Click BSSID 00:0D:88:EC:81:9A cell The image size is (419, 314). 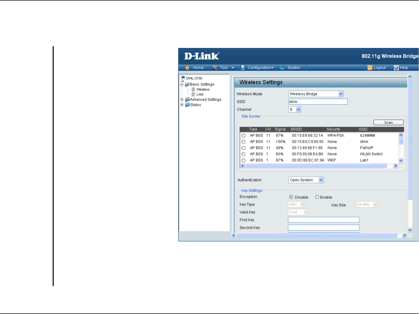308,160
